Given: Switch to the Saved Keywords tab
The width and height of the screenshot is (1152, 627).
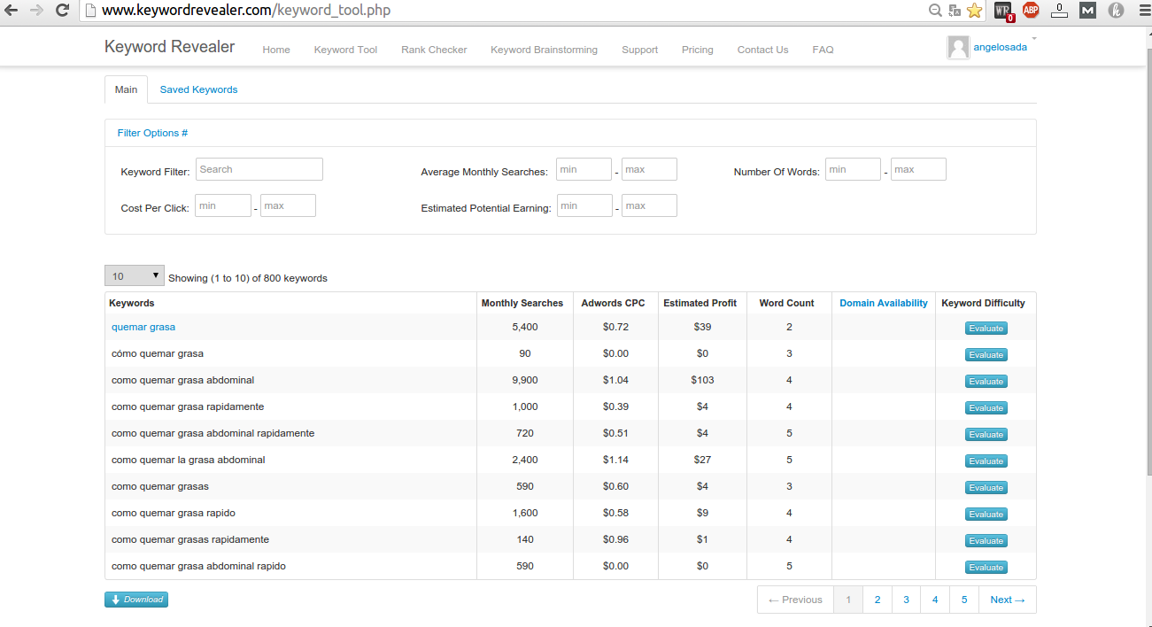Looking at the screenshot, I should click(198, 89).
